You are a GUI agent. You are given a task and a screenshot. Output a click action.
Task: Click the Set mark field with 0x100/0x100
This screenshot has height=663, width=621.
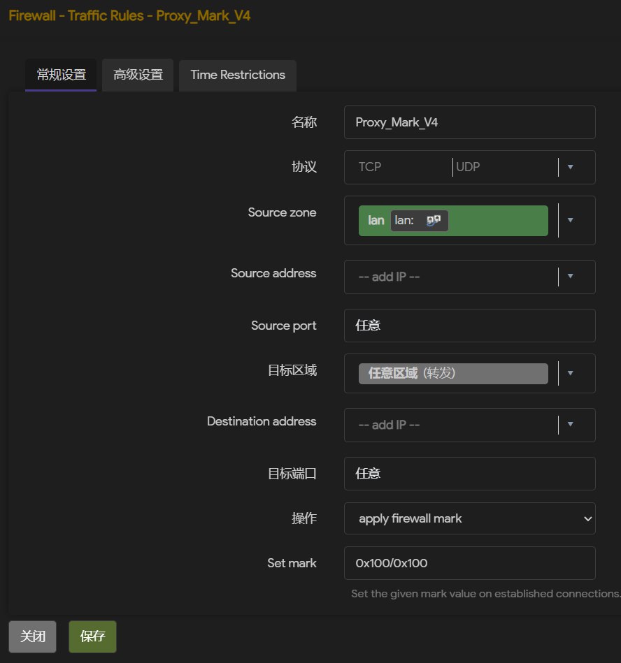click(x=469, y=563)
